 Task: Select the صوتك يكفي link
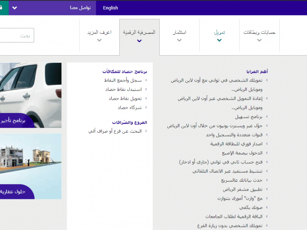[251, 208]
